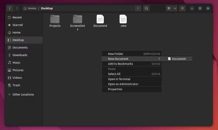Show Starred files in the sidebar
Viewport: 218px width, 130px height.
17,25
